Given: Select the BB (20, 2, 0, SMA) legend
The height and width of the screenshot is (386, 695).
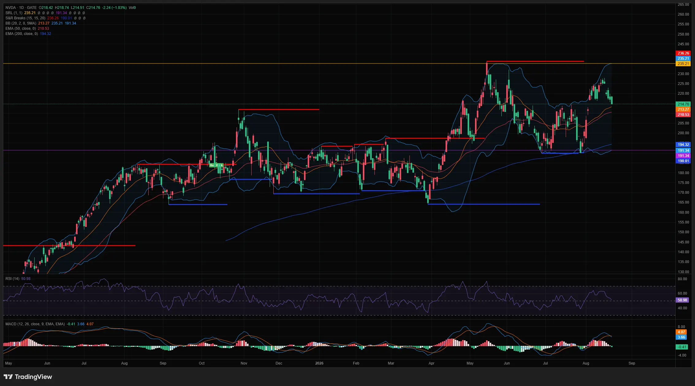Looking at the screenshot, I should 21,23.
